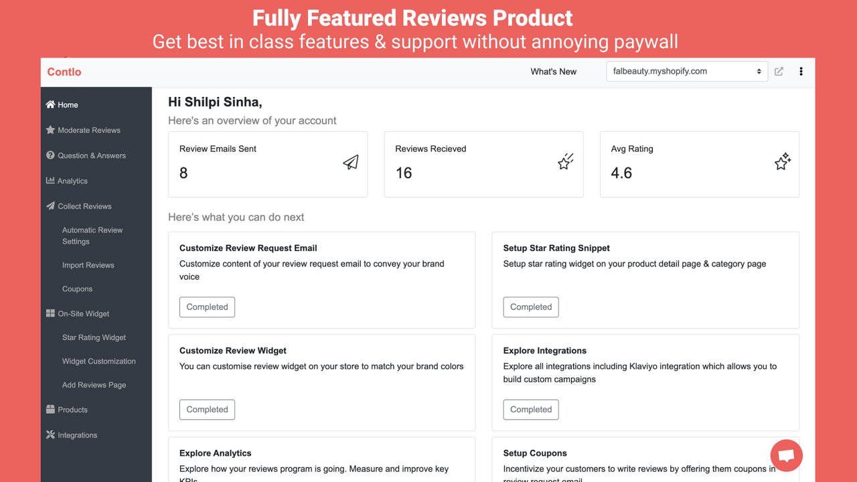Open the chat support bubble
This screenshot has height=482, width=857.
[x=786, y=455]
